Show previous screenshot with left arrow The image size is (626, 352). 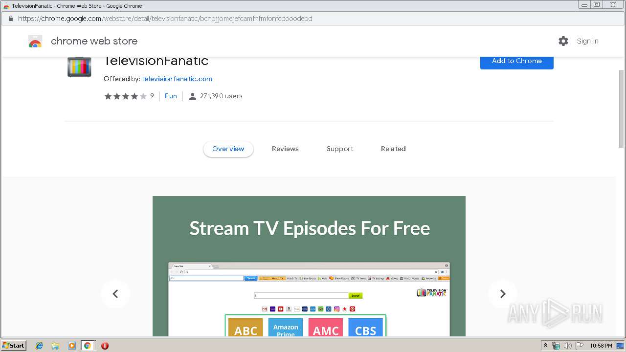click(x=115, y=294)
